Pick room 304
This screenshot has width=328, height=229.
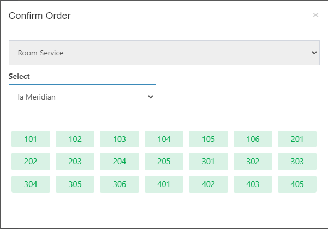(x=31, y=184)
